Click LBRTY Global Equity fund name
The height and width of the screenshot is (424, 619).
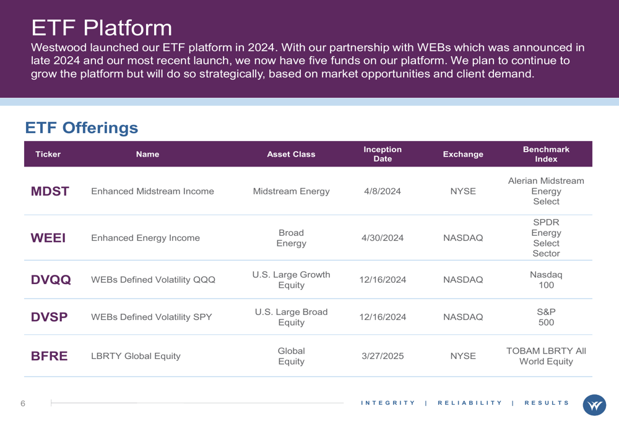point(136,356)
